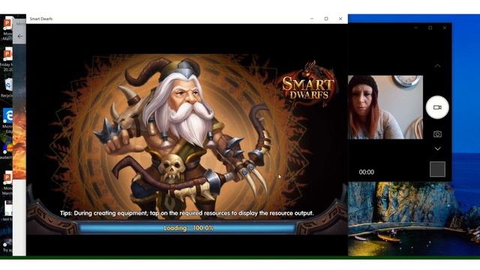Click the back arrow in the window behind
Viewport: 480px width, 270px height.
20,37
